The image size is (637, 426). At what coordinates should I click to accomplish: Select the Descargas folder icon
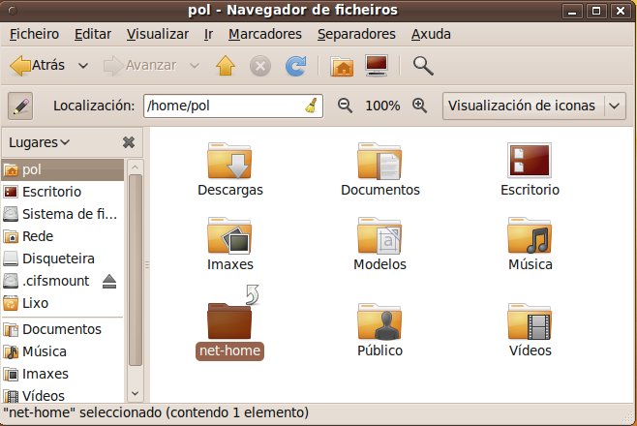[229, 162]
